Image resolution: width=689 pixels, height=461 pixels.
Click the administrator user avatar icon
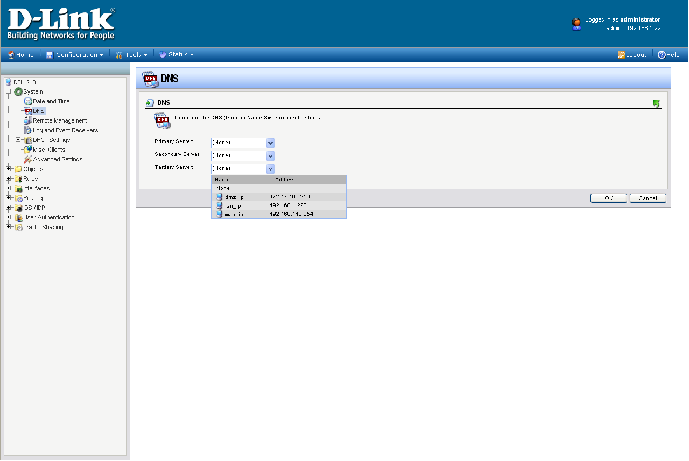coord(576,24)
